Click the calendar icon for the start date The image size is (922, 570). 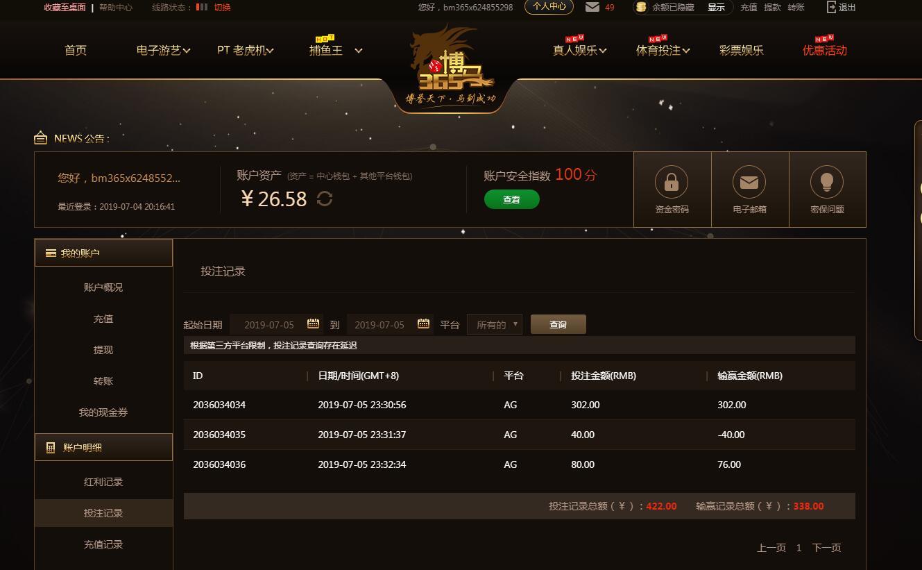coord(313,324)
